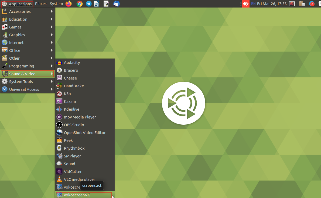321x198 pixels.
Task: Launch Kdenlive video editor
Action: click(x=85, y=109)
